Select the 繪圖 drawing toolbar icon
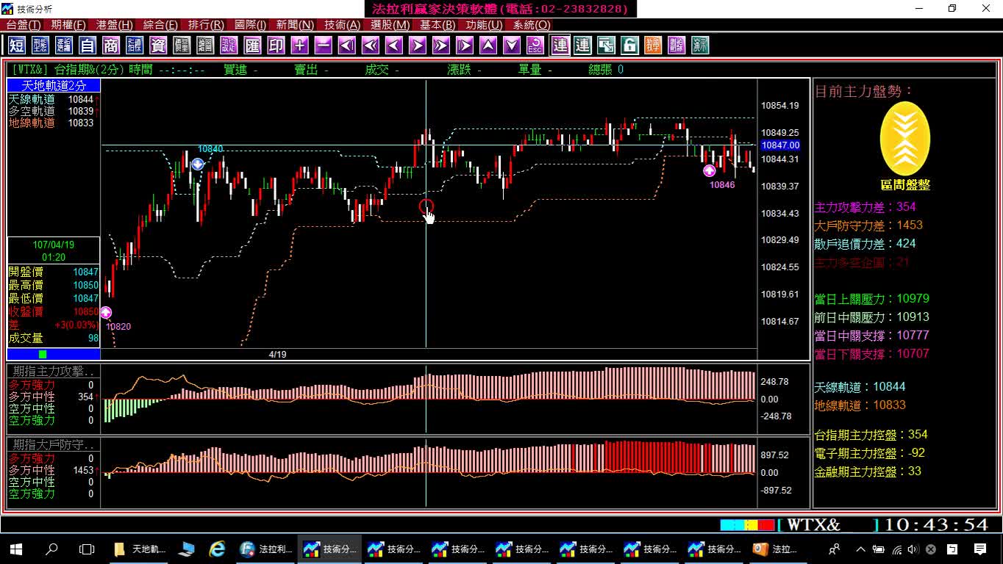 click(x=205, y=46)
